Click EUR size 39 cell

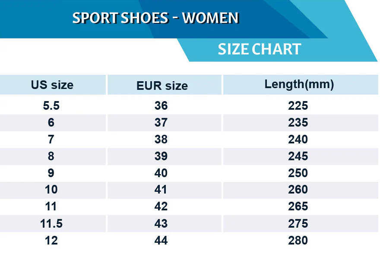tap(161, 156)
